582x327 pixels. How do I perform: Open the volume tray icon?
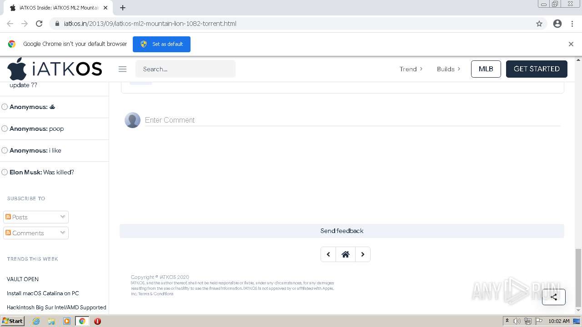pyautogui.click(x=517, y=321)
